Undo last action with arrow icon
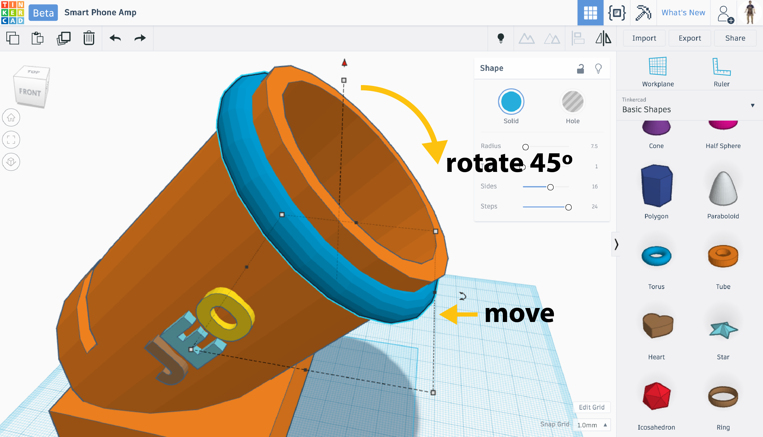Image resolution: width=763 pixels, height=437 pixels. point(115,38)
